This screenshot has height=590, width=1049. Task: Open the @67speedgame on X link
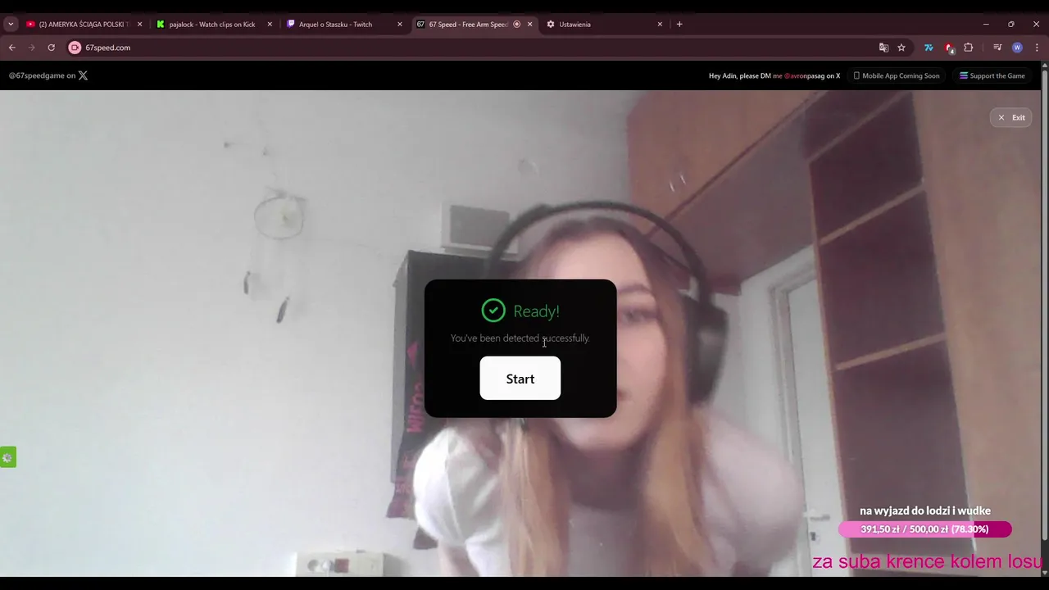48,75
